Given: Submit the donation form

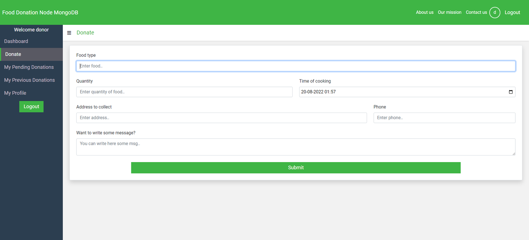Looking at the screenshot, I should [296, 168].
